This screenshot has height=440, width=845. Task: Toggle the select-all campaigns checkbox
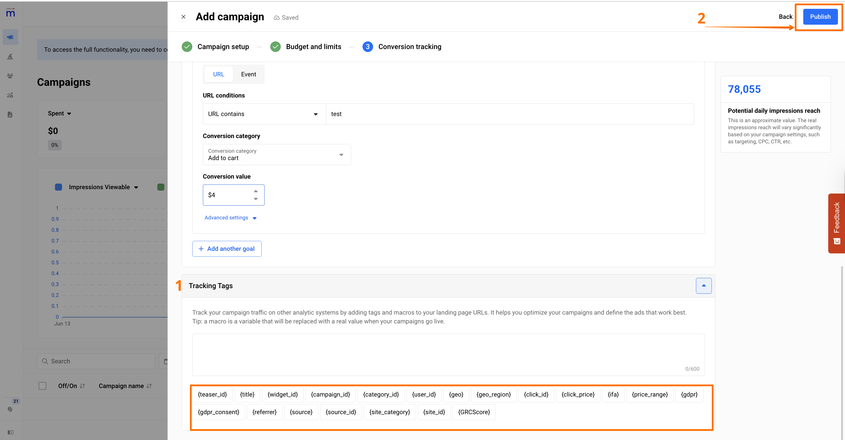click(43, 386)
